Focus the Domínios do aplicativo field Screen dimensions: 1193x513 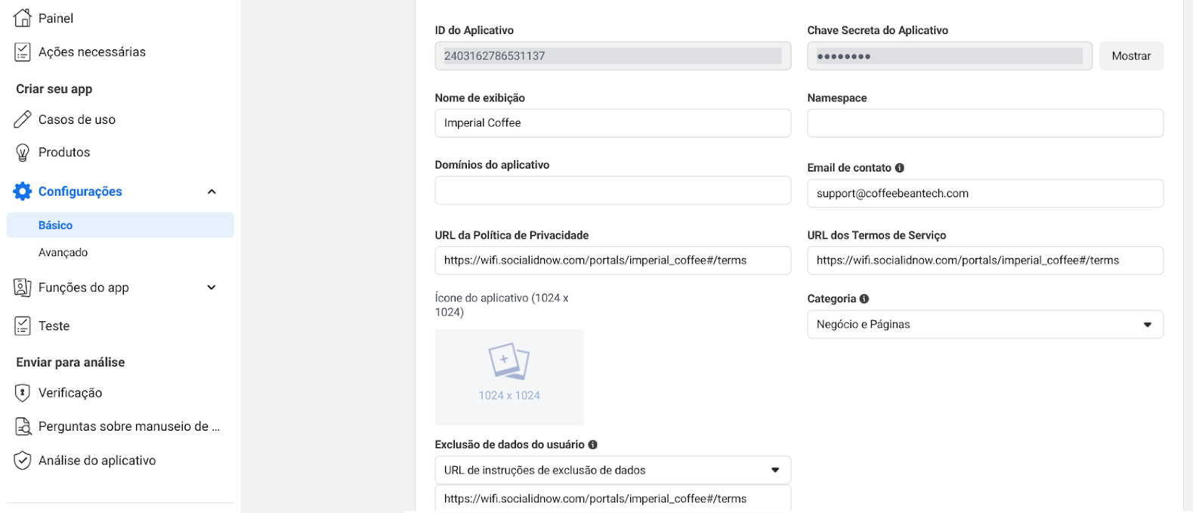613,190
